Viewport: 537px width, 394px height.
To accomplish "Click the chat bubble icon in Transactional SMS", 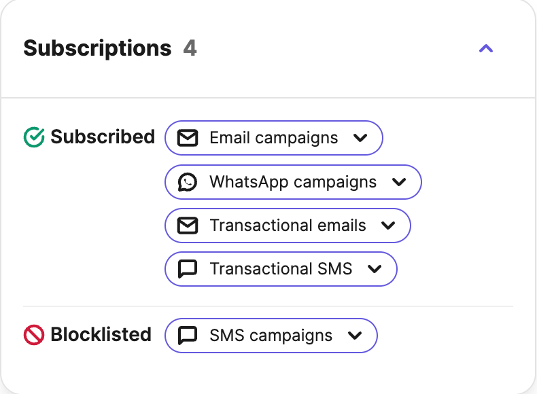I will pyautogui.click(x=188, y=269).
